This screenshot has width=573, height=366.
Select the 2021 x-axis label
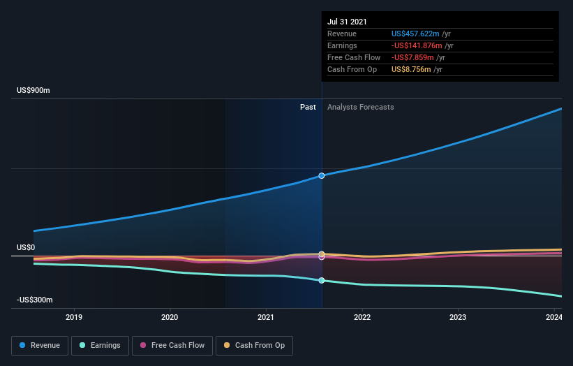(266, 317)
